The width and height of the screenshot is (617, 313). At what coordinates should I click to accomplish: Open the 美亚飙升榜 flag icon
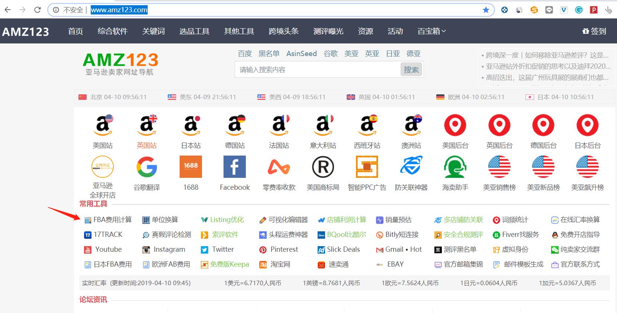coord(587,167)
